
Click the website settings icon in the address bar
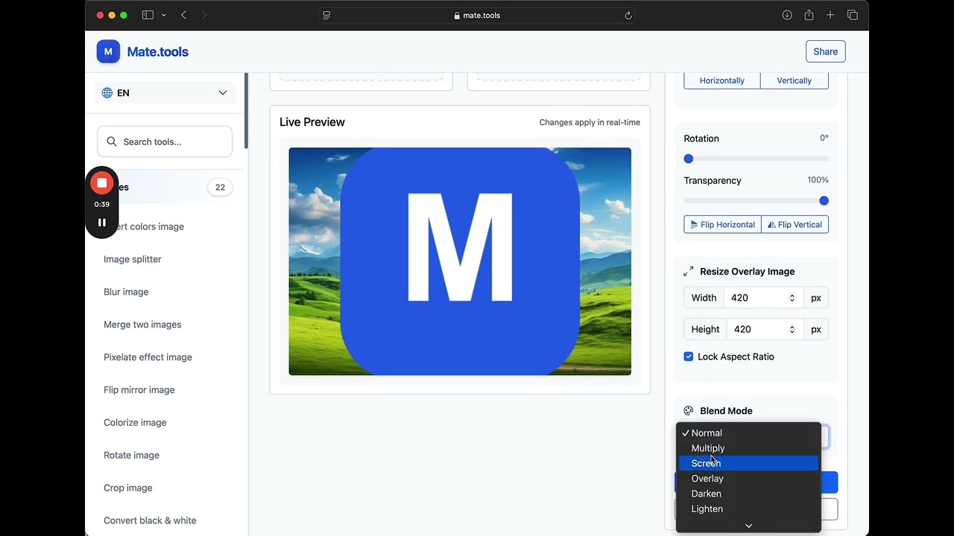pos(326,15)
